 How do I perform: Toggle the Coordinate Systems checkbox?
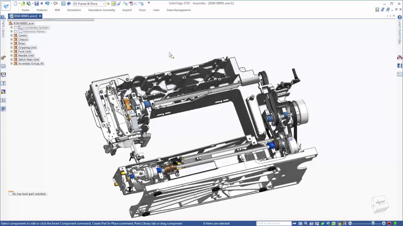click(16, 27)
